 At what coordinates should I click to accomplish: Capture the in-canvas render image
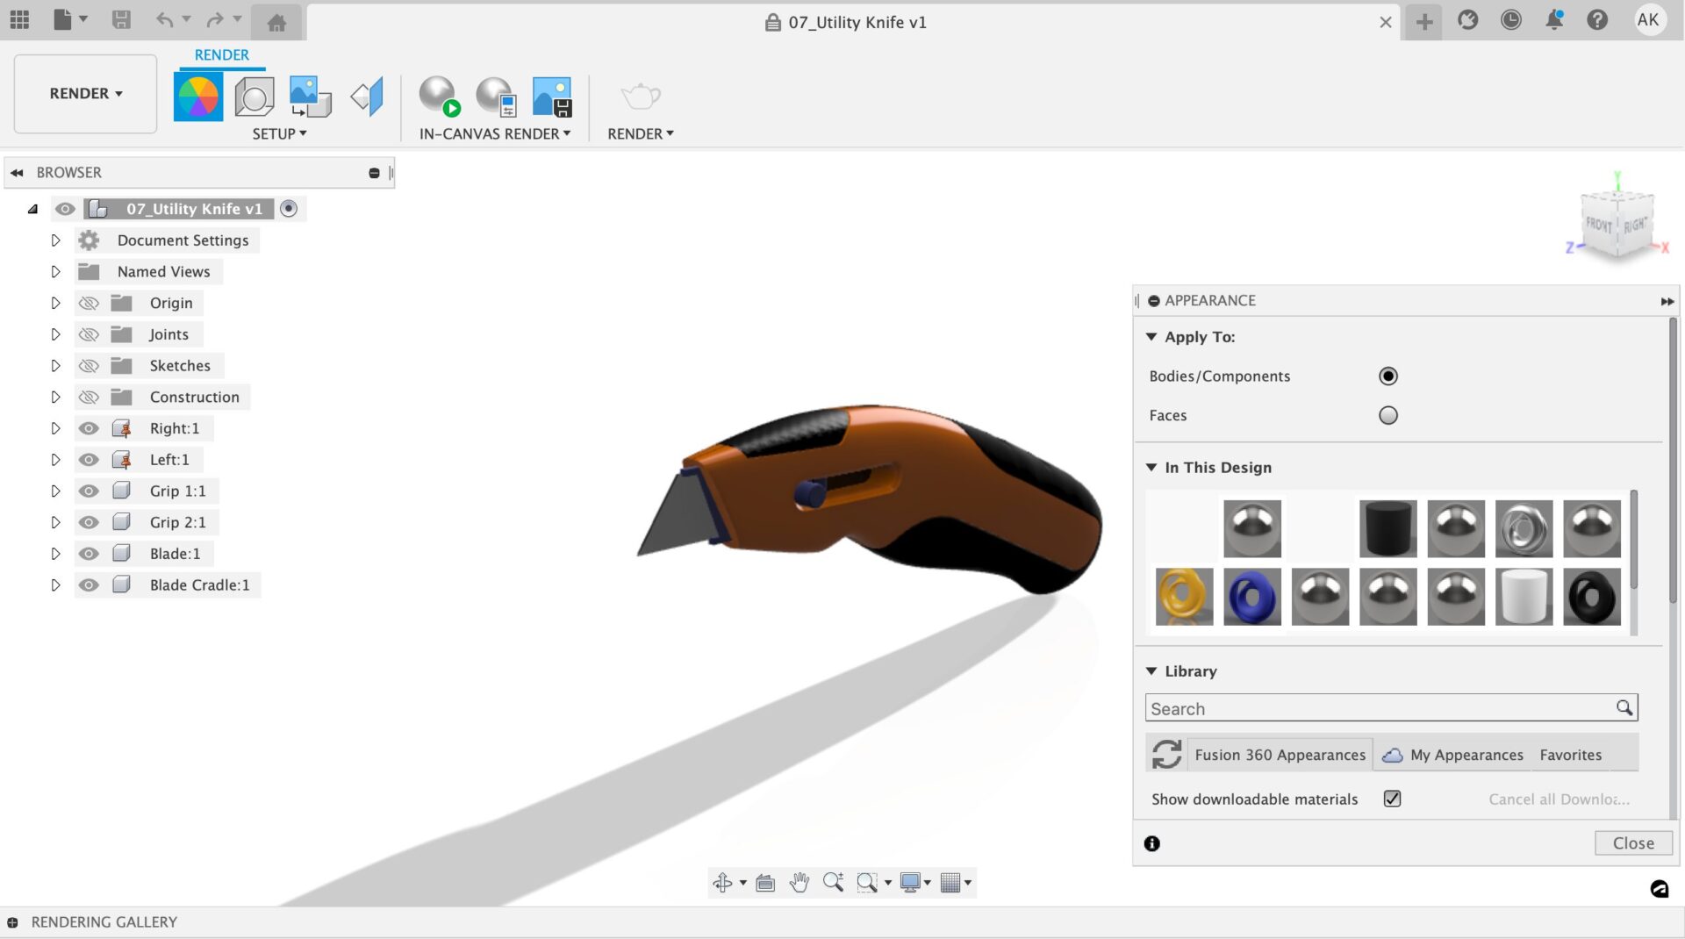(552, 98)
